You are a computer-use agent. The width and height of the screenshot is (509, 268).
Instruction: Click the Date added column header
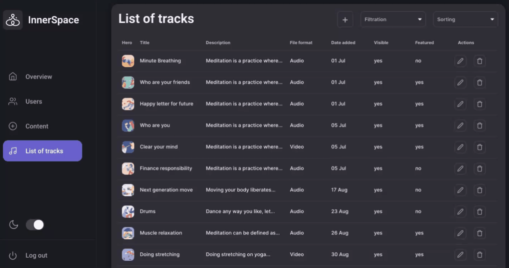pos(343,43)
